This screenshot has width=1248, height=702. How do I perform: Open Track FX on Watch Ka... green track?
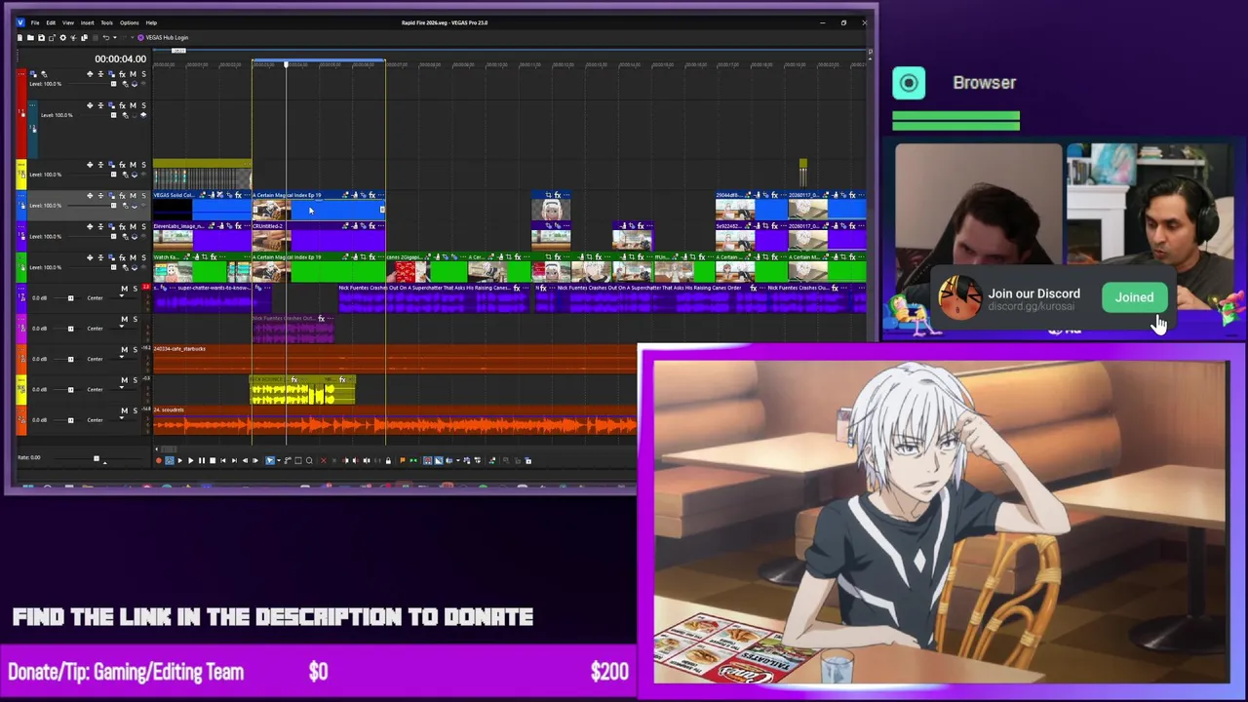point(122,257)
